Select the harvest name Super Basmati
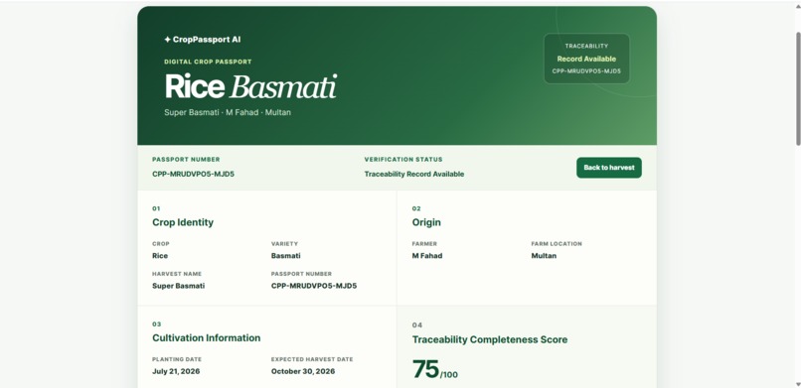This screenshot has width=801, height=388. [178, 286]
